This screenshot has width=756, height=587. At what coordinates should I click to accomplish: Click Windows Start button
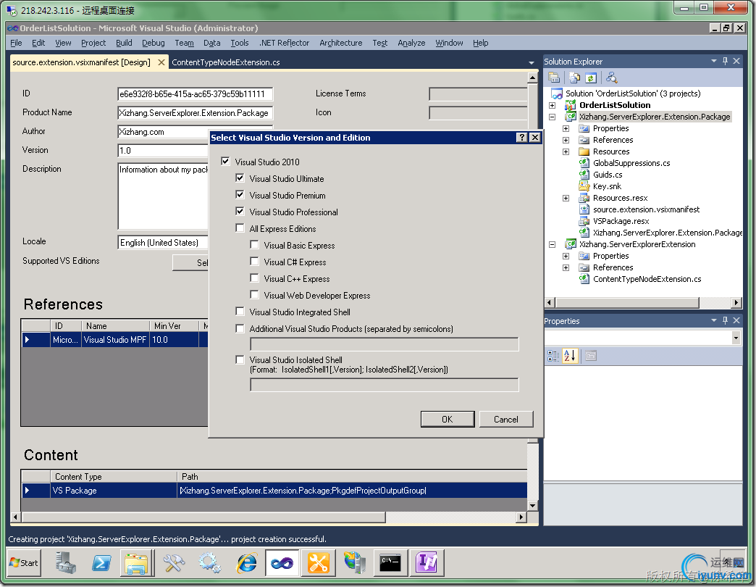[x=24, y=563]
